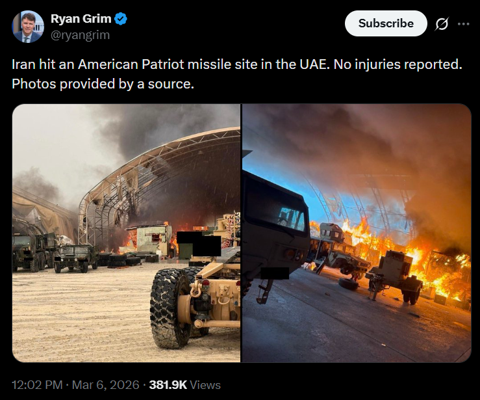Click the Mar 6, 2026 date
The width and height of the screenshot is (480, 400).
pyautogui.click(x=106, y=384)
